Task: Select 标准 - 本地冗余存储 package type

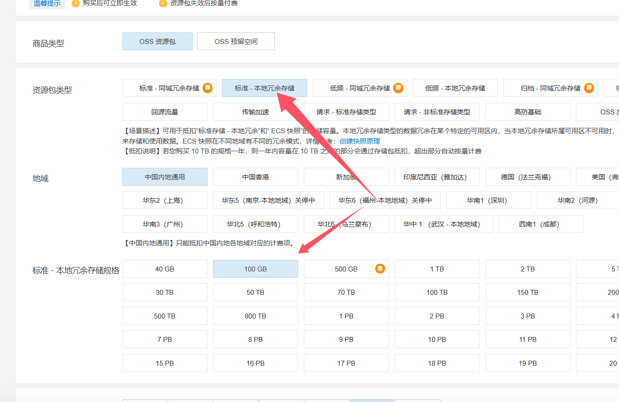Action: (264, 88)
